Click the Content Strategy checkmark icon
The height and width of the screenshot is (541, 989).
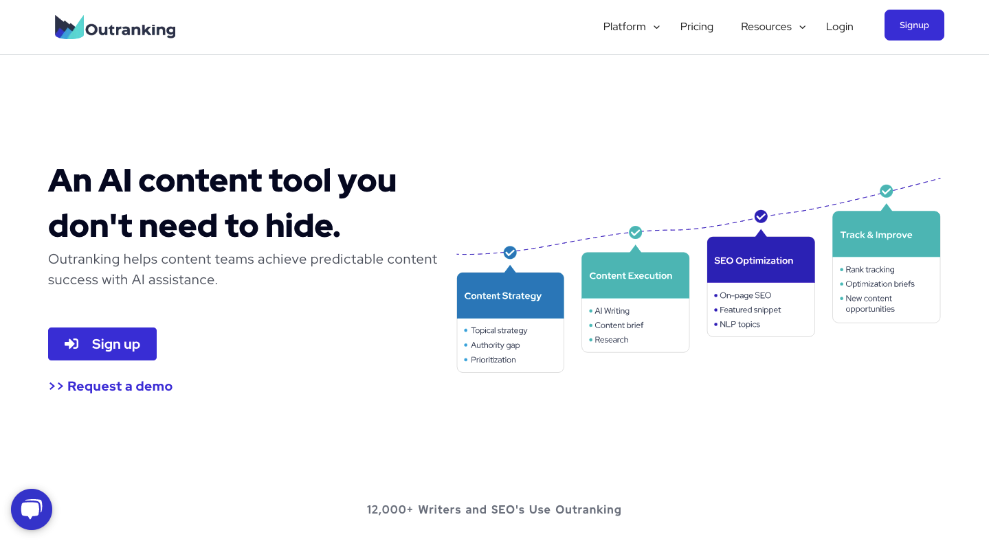tap(510, 253)
